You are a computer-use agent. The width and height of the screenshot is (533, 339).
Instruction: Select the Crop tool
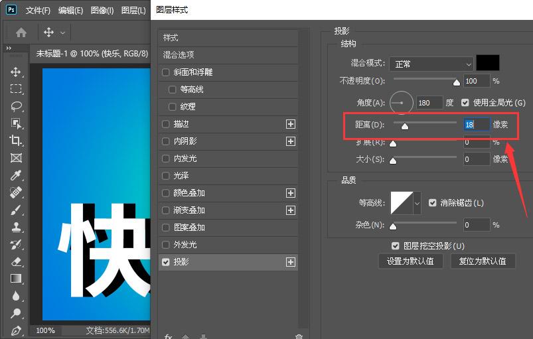tap(16, 141)
